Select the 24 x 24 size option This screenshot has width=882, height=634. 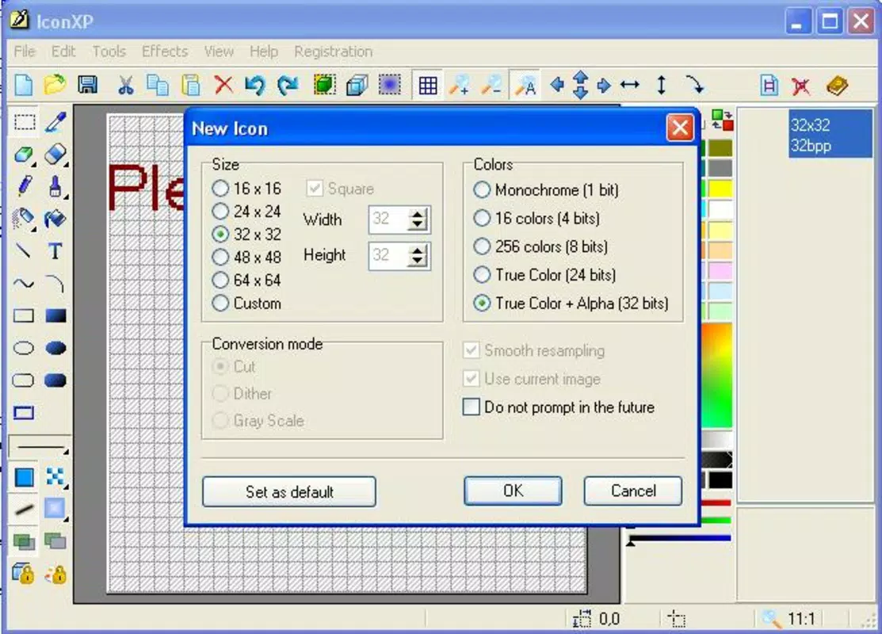click(246, 211)
